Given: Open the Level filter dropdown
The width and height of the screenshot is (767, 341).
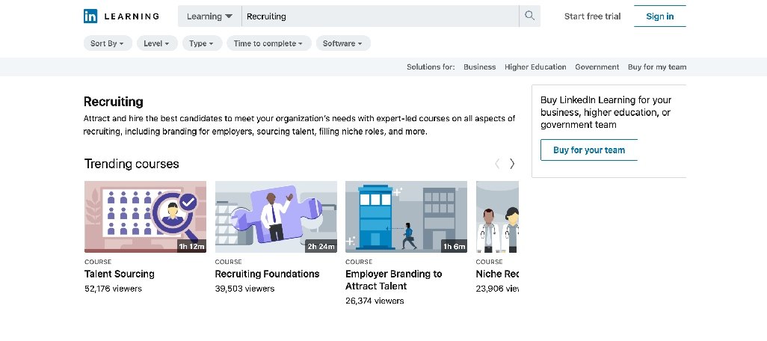Looking at the screenshot, I should tap(157, 43).
